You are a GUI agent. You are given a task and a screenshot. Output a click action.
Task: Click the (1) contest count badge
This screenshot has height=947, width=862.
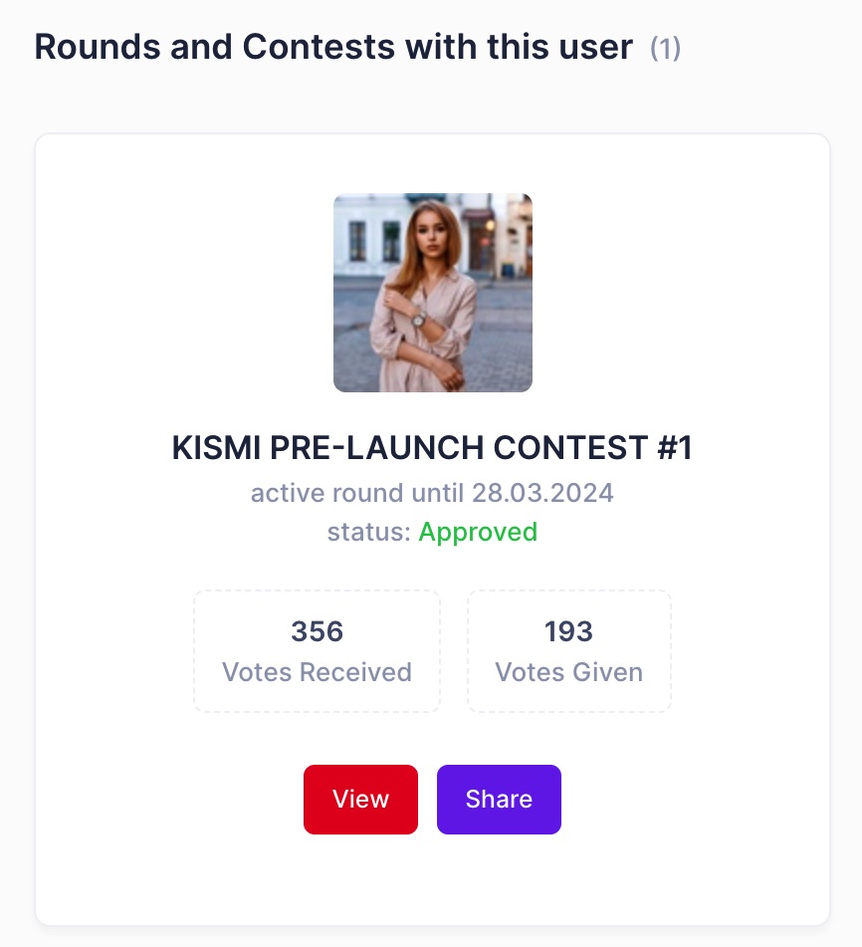(x=665, y=49)
